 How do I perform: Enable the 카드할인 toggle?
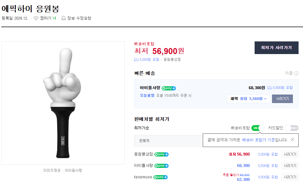(291, 128)
